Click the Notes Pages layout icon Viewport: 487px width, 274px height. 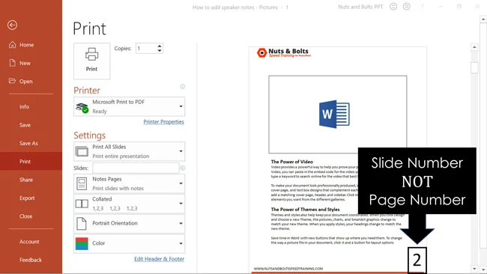tap(82, 183)
